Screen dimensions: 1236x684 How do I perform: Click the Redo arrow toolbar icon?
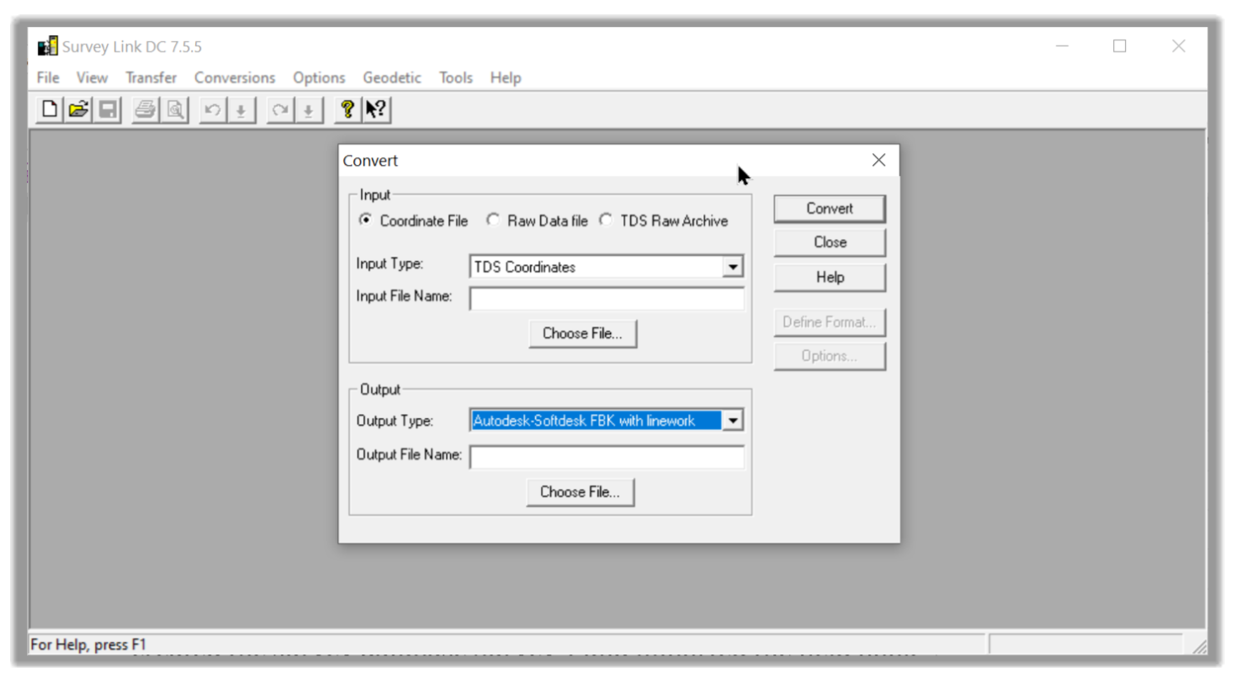pyautogui.click(x=279, y=109)
